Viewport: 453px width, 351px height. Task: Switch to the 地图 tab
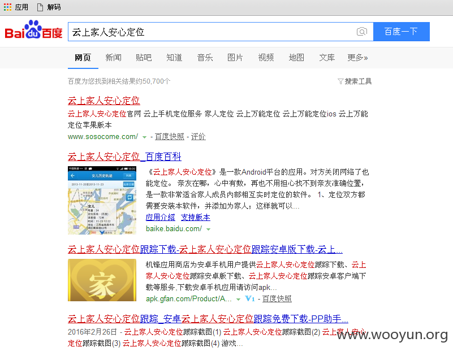point(296,58)
